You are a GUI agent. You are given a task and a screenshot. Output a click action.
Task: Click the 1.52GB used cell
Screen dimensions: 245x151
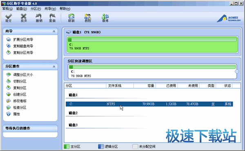click(x=171, y=104)
